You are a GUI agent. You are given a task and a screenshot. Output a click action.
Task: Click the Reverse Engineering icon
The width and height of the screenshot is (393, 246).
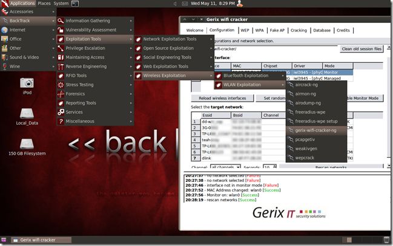coord(61,66)
